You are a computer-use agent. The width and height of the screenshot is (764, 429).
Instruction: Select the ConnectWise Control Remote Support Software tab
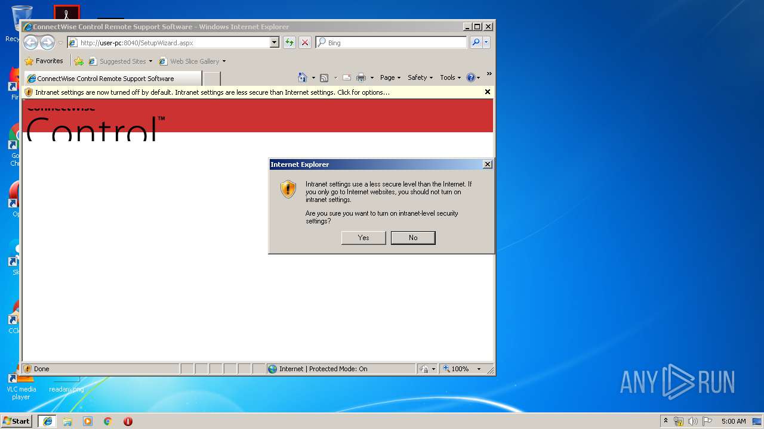coord(113,78)
